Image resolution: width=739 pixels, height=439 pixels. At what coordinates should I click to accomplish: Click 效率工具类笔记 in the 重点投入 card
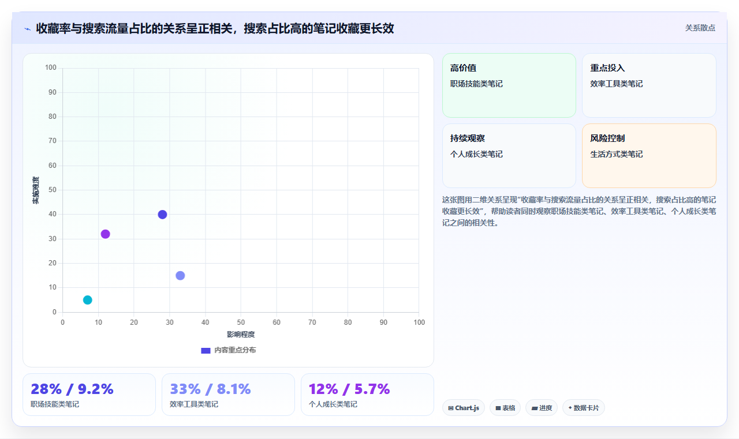click(x=616, y=84)
